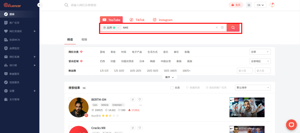
Task: Switch to the YouTube platform tab
Action: click(x=111, y=20)
